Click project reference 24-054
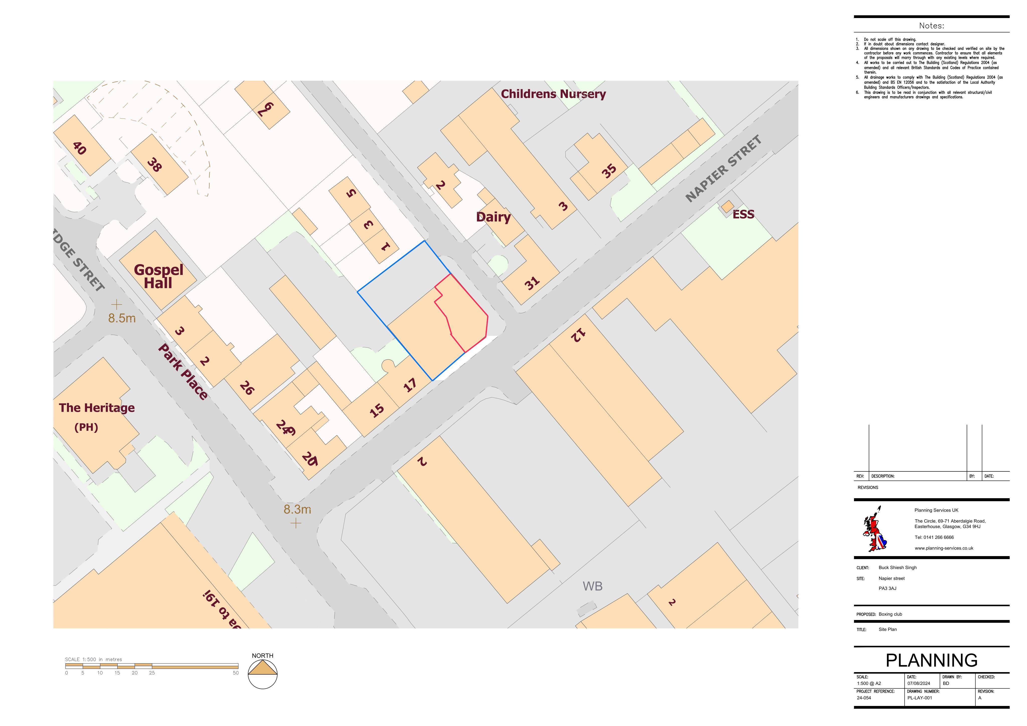Viewport: 1027px width, 726px height. (x=864, y=698)
